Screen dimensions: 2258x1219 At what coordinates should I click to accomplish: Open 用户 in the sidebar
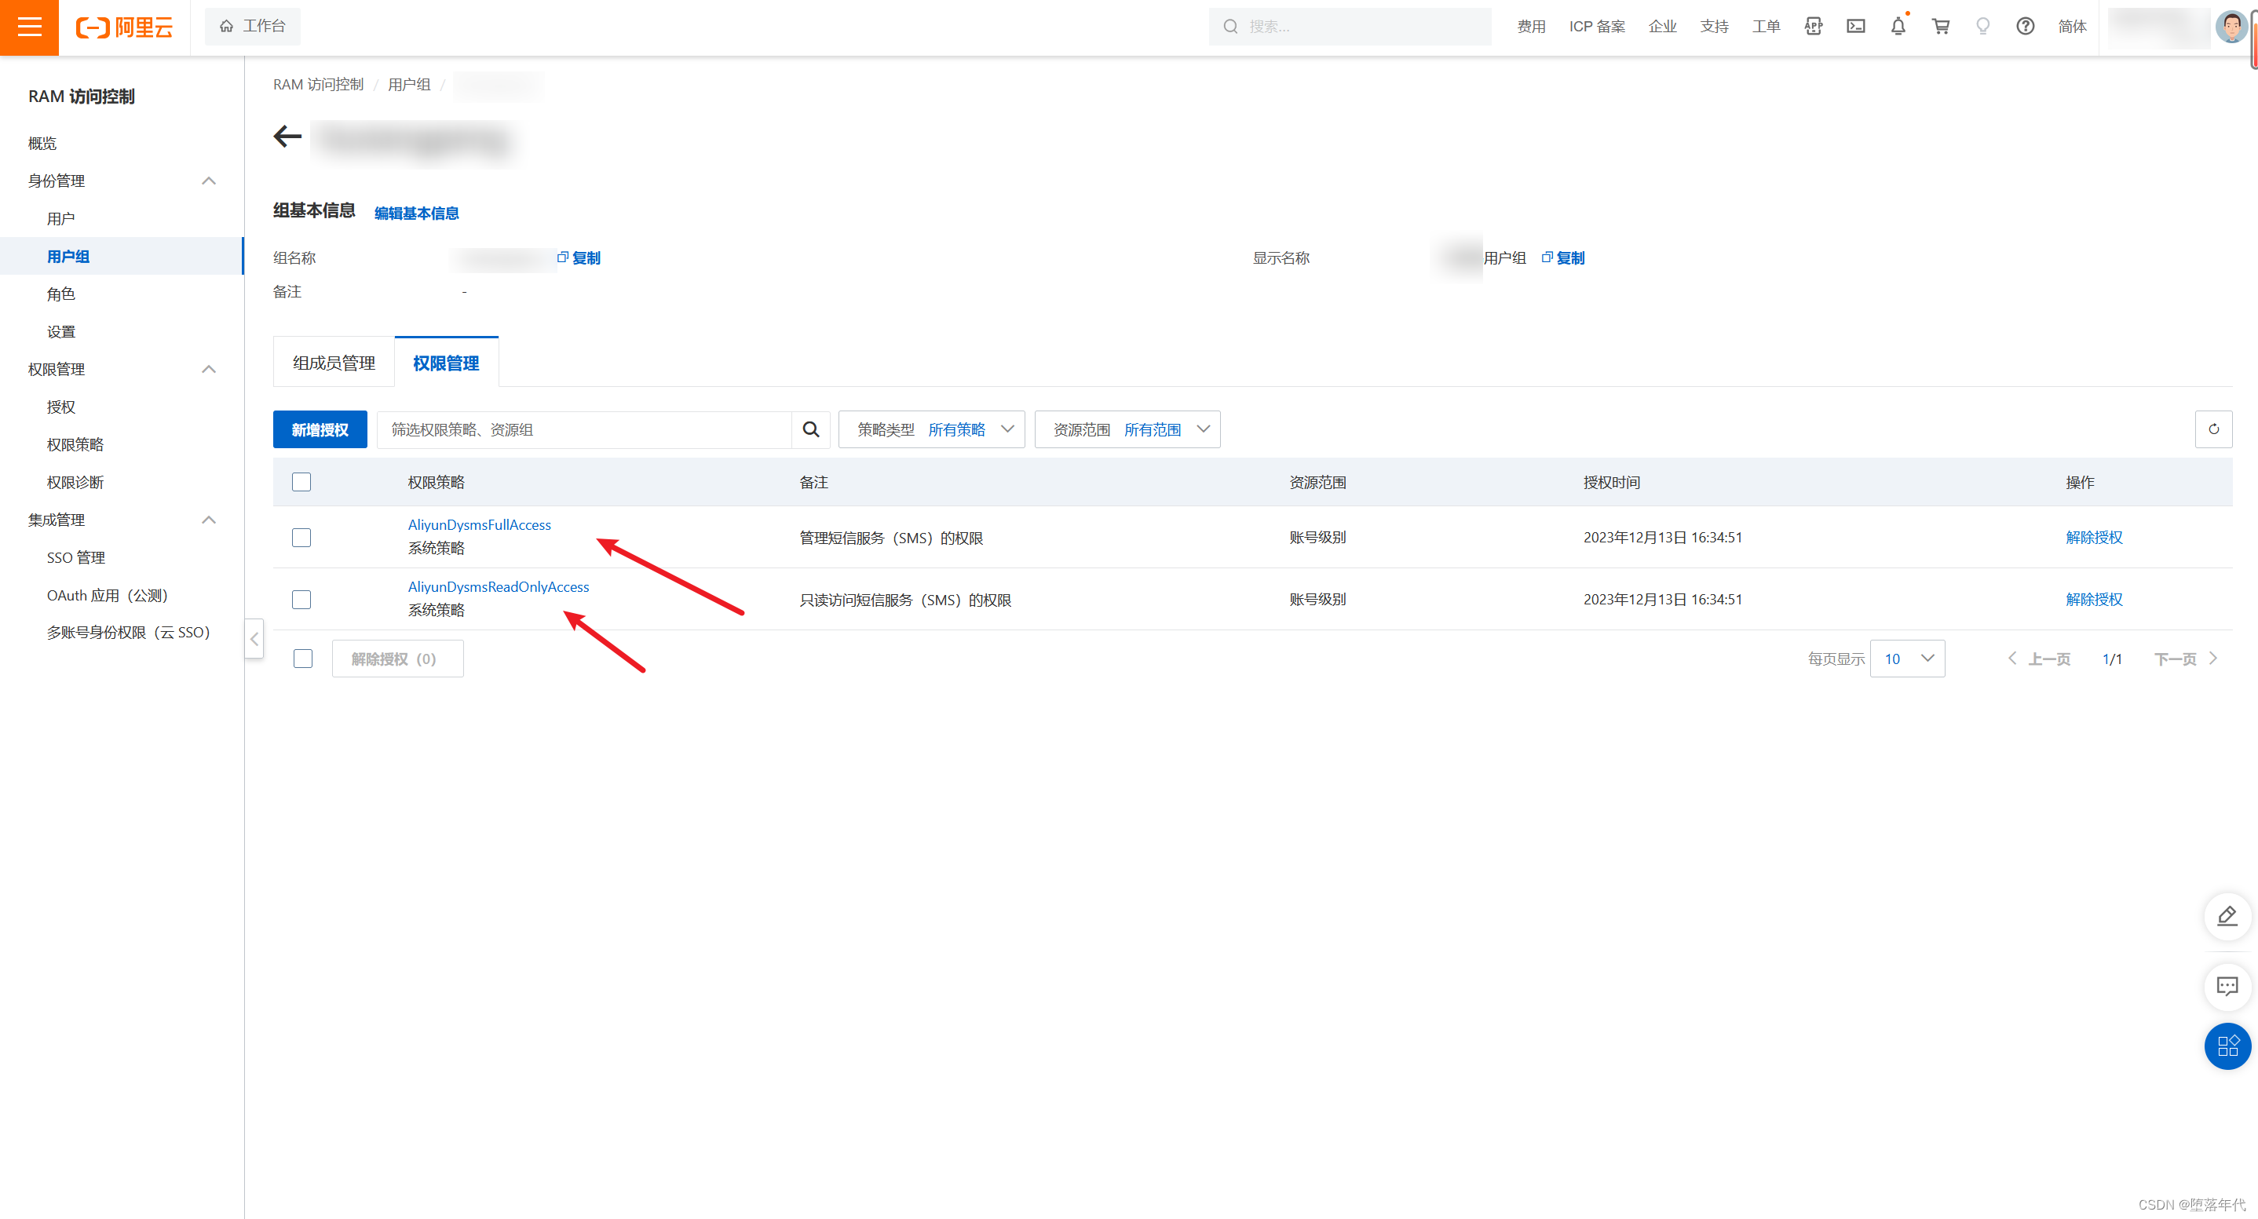61,218
